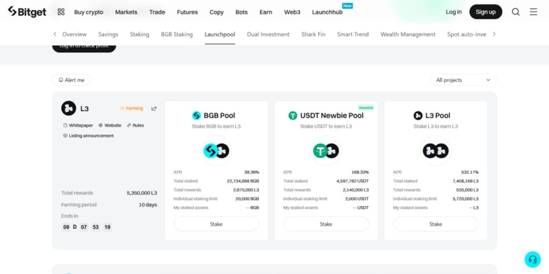Open the Markets menu

coord(126,12)
